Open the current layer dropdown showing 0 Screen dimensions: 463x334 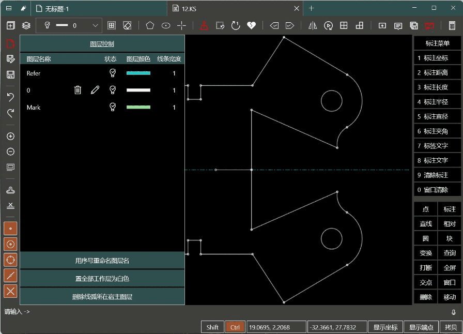(96, 25)
